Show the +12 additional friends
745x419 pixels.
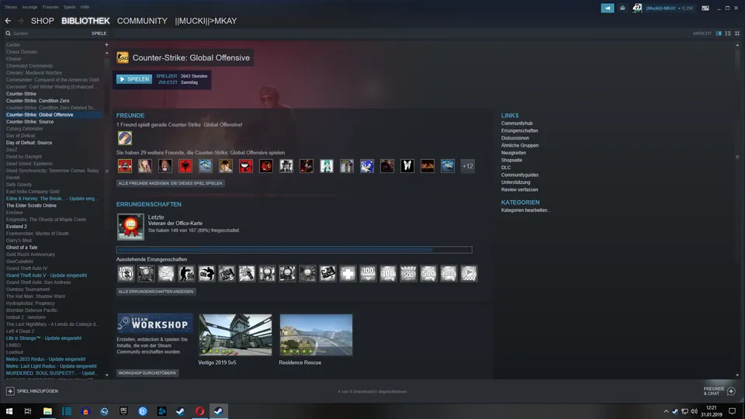click(467, 166)
